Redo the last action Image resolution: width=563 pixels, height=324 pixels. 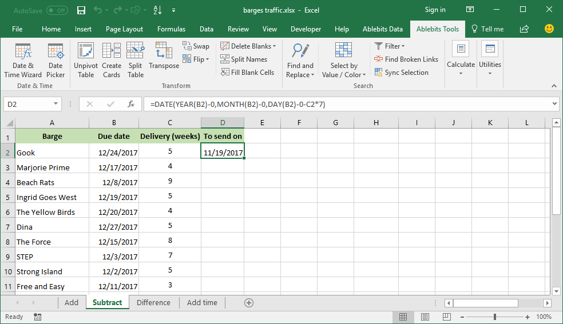pos(117,10)
